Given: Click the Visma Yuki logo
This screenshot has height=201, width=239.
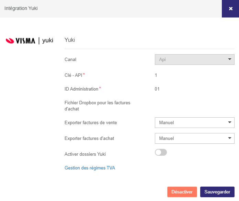Looking at the screenshot, I should click(30, 41).
